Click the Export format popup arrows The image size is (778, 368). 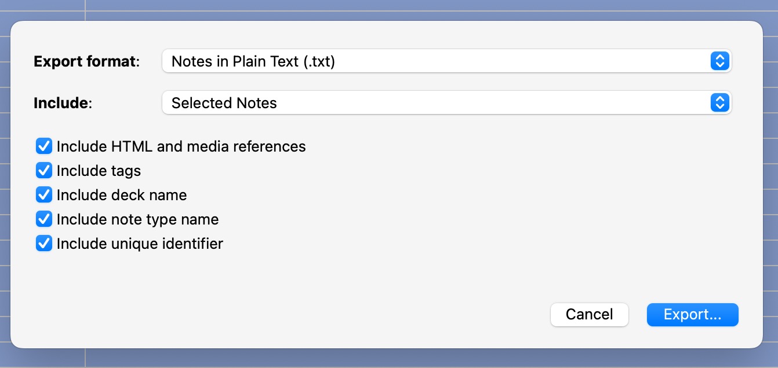pyautogui.click(x=719, y=61)
